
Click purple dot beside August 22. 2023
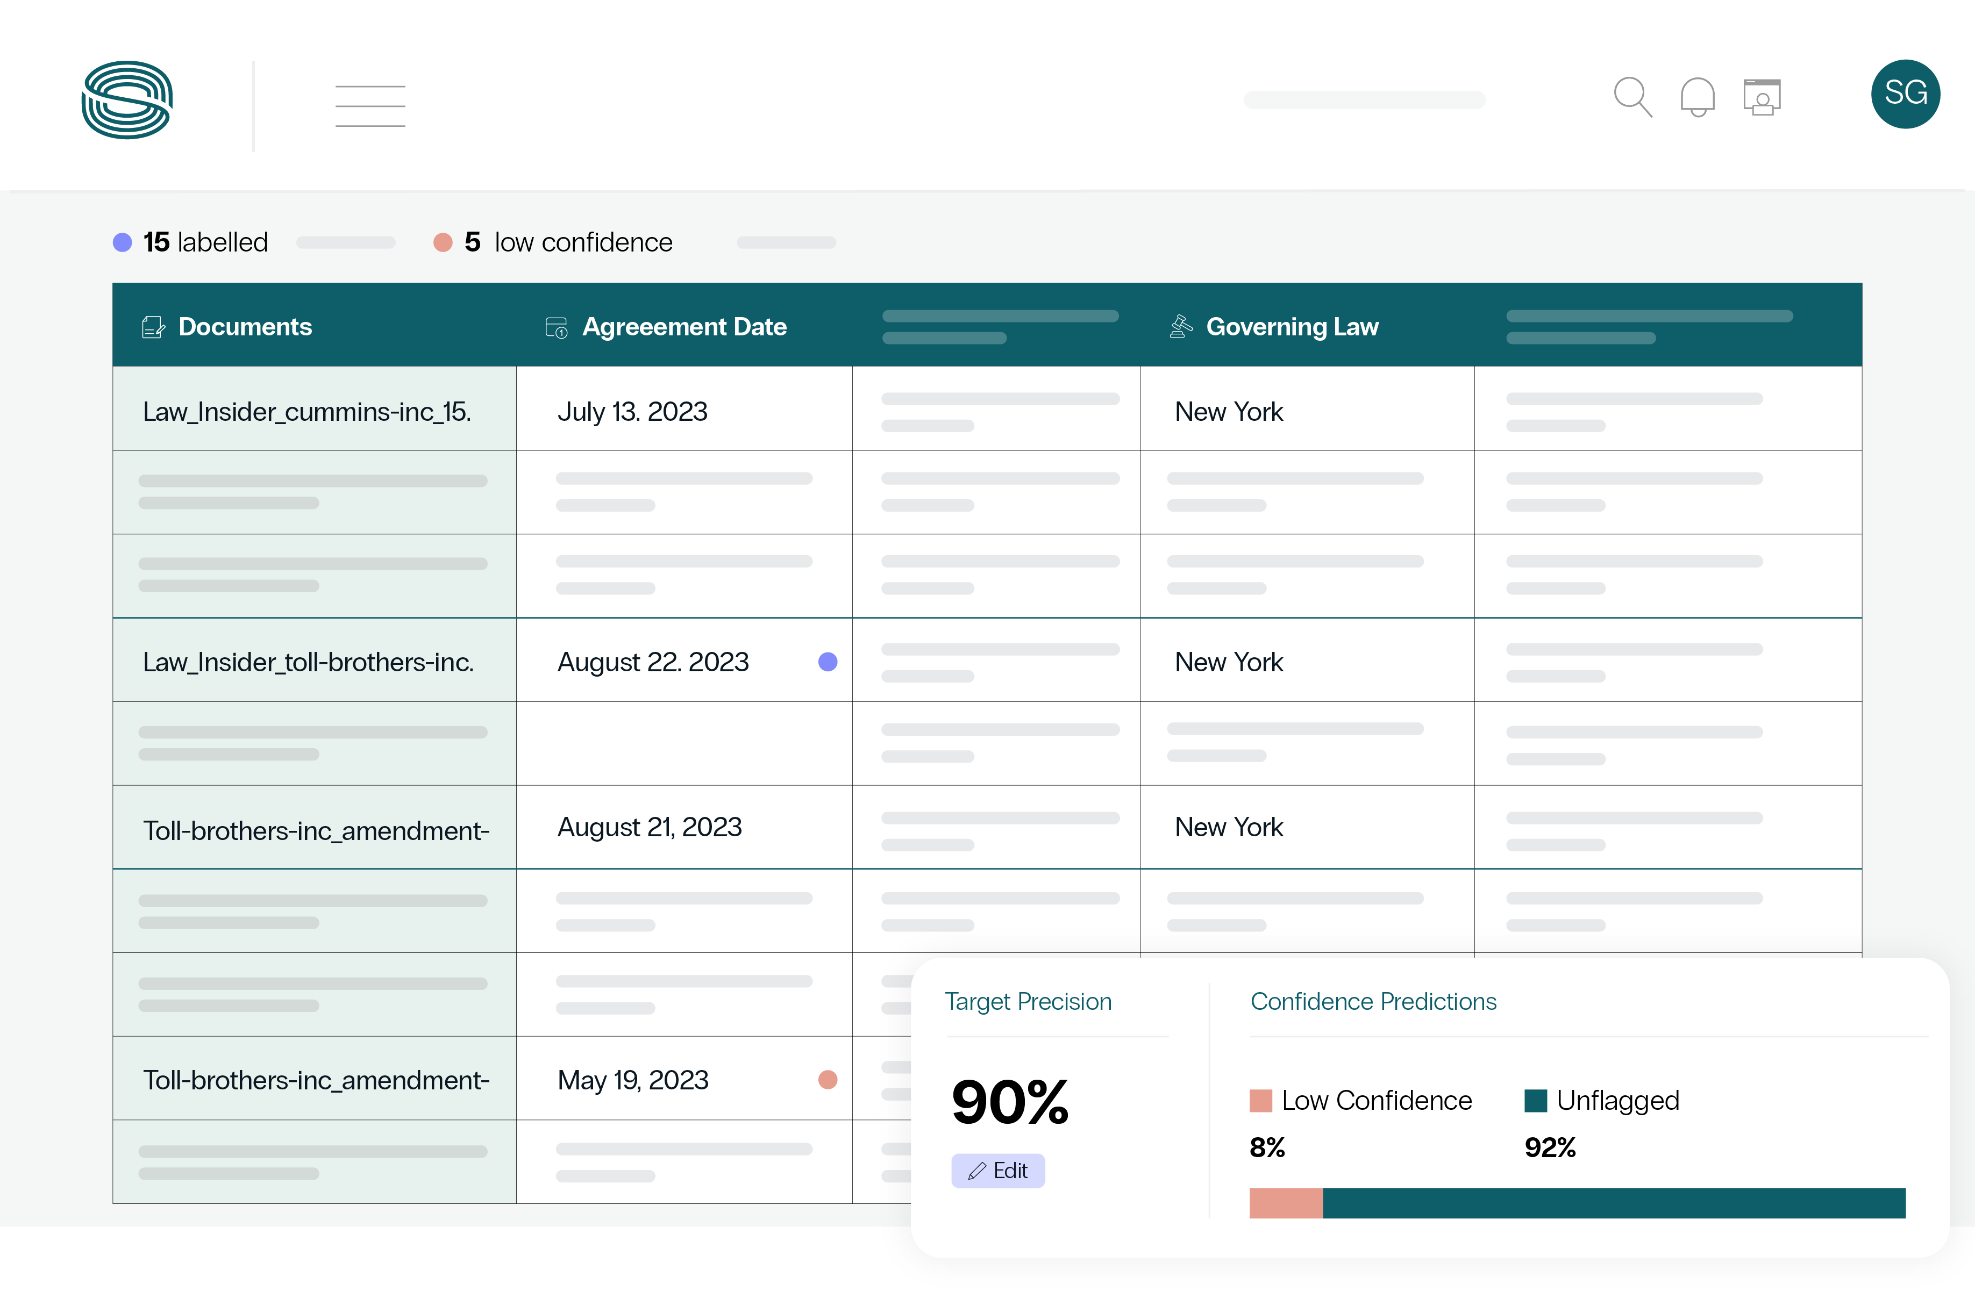828,662
